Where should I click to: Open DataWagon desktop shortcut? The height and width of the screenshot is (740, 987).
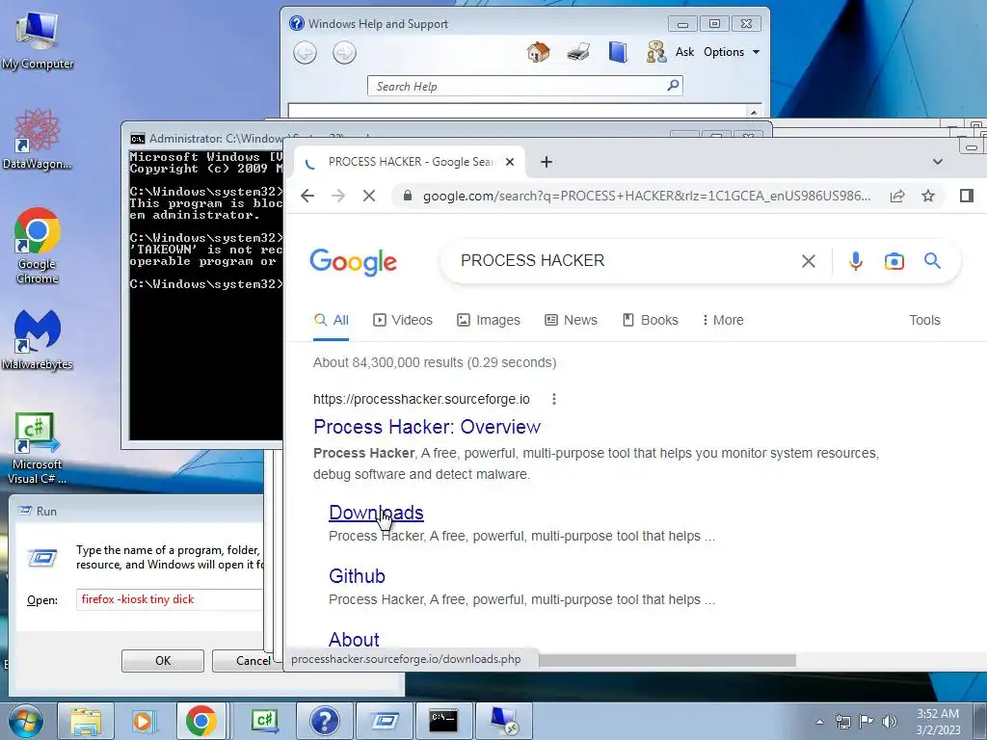click(x=38, y=139)
